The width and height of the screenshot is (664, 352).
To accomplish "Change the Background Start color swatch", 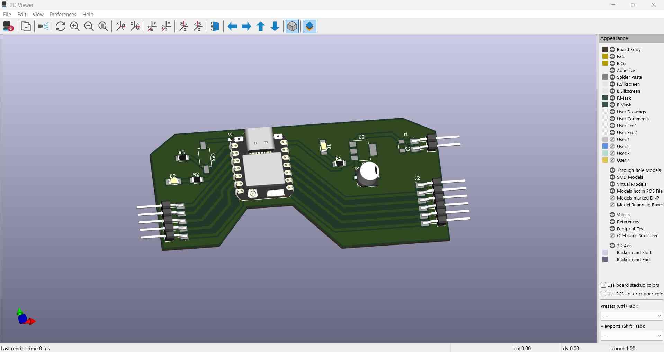I will pyautogui.click(x=605, y=252).
